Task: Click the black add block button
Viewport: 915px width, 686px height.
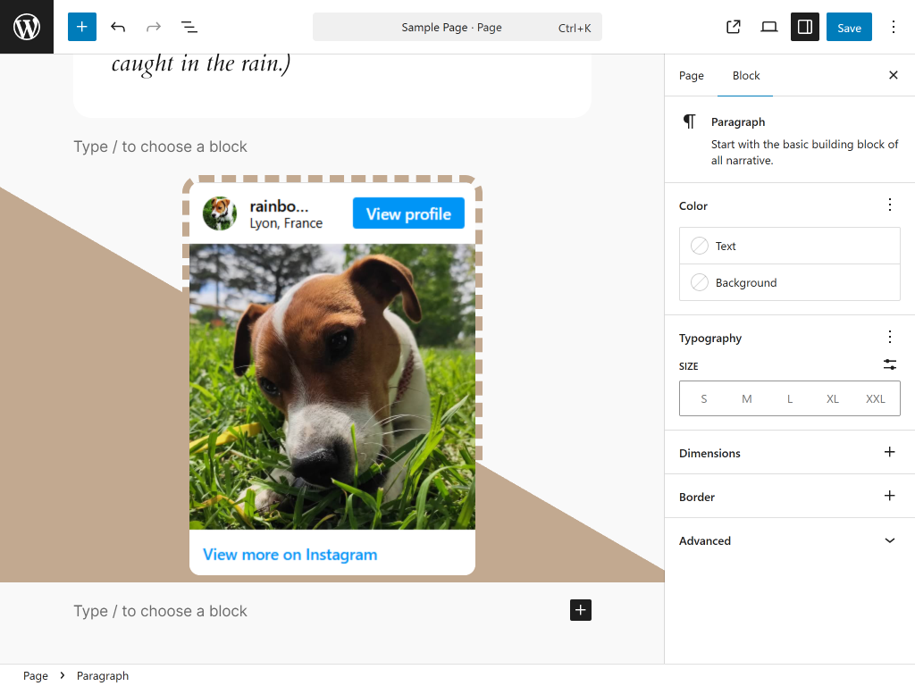Action: [x=581, y=610]
